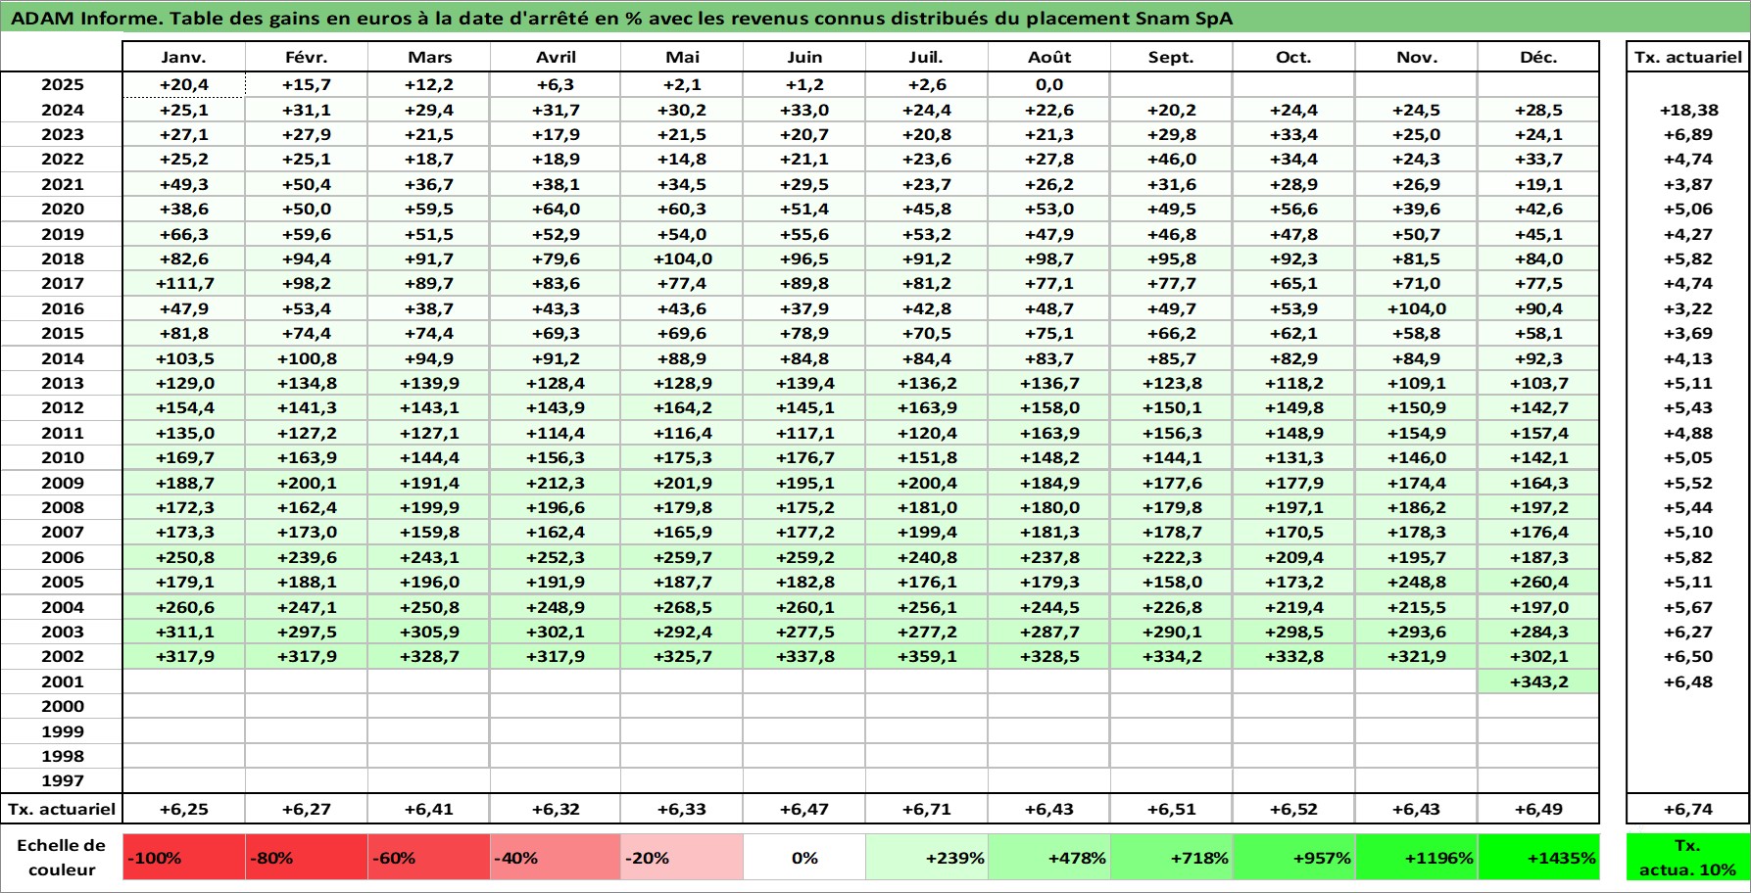
Task: Click the +718% color scale swatch
Action: point(1171,858)
